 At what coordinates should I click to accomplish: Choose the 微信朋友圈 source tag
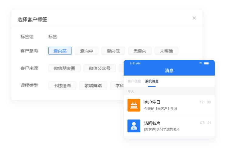tap(64, 68)
